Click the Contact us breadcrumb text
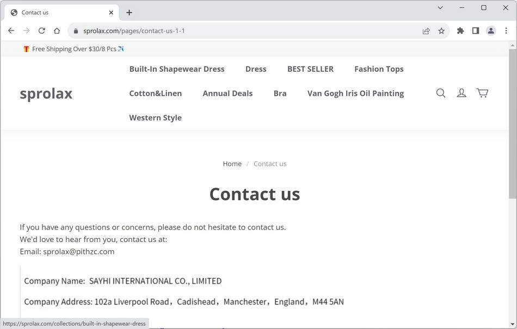Screen dimensions: 517x329 [270, 164]
